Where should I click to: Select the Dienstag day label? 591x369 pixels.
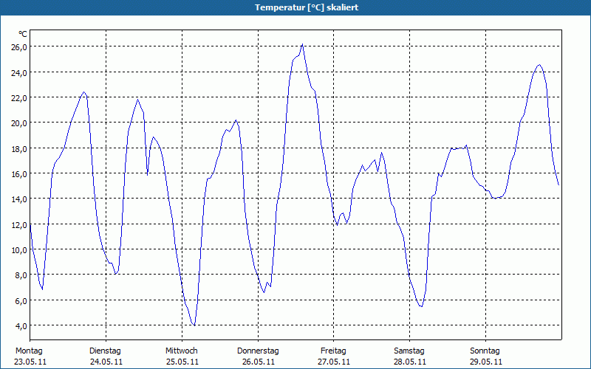tap(105, 351)
